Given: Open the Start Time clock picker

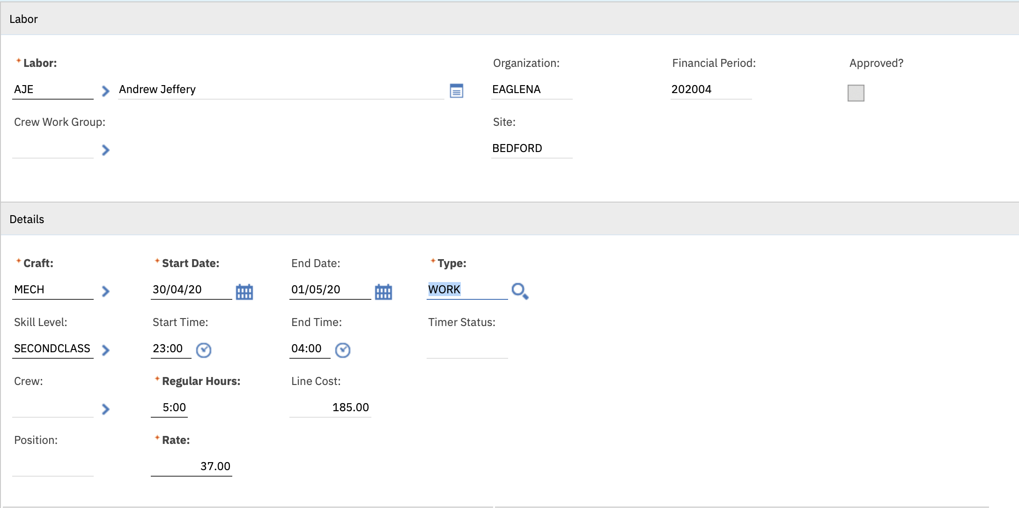Looking at the screenshot, I should 204,350.
